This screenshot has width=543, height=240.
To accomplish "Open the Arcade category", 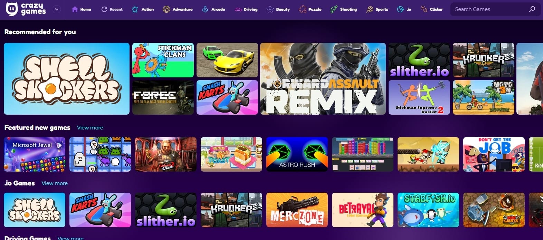I will (213, 9).
